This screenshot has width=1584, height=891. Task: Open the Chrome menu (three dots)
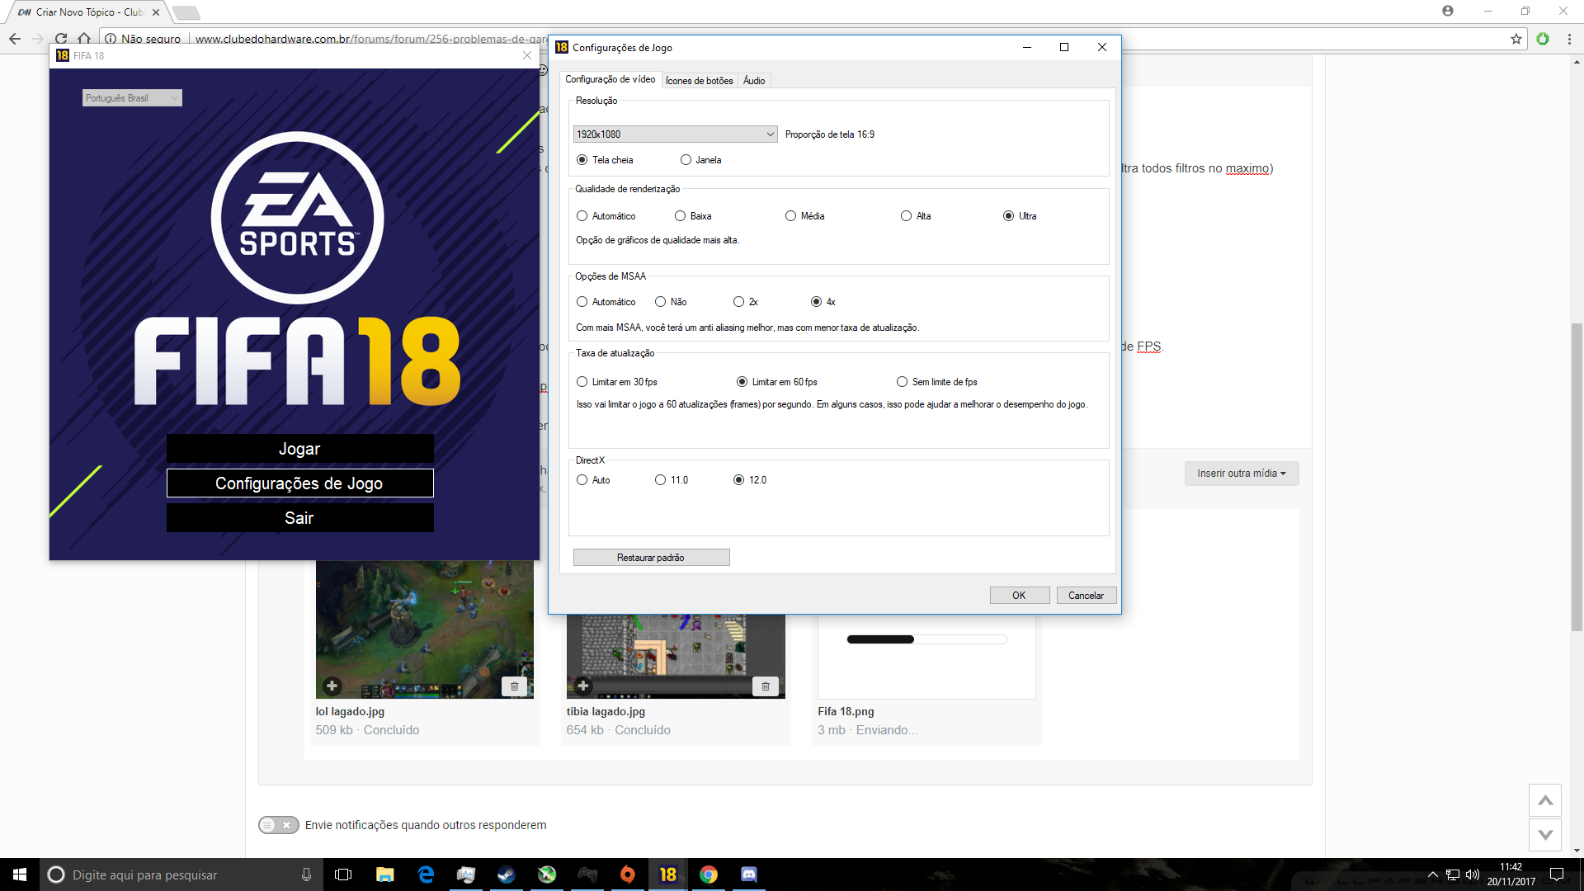1569,39
